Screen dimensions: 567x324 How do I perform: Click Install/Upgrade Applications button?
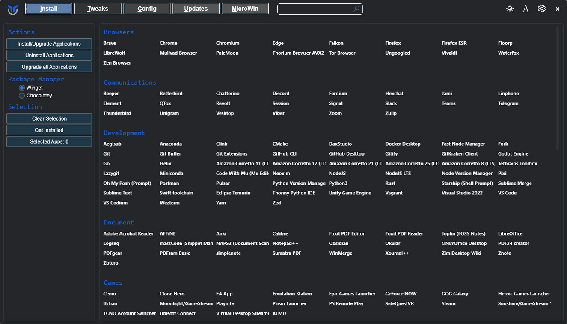(x=49, y=44)
